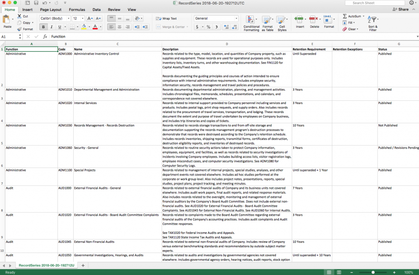Open the Page Layout tab
Image resolution: width=419 pixels, height=275 pixels.
pyautogui.click(x=50, y=9)
